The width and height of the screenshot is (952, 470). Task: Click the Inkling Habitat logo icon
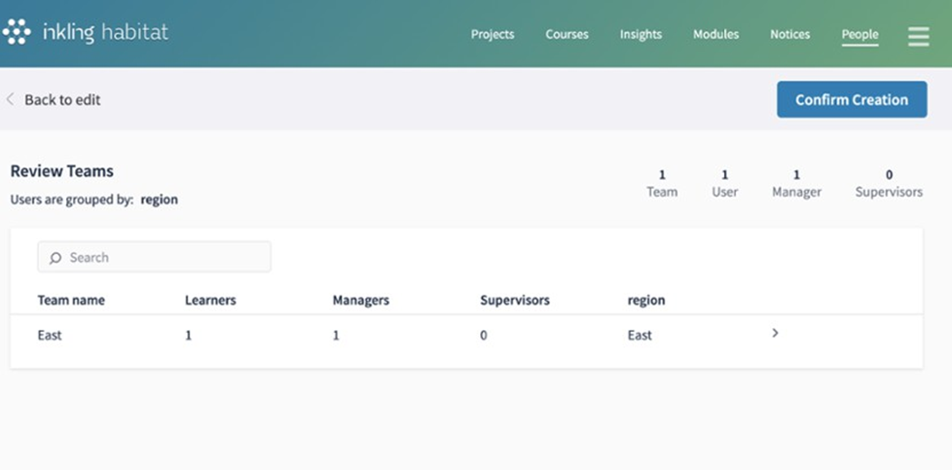pyautogui.click(x=16, y=33)
